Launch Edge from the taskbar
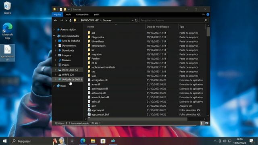Screen dimensions: 258x145 coord(83,141)
